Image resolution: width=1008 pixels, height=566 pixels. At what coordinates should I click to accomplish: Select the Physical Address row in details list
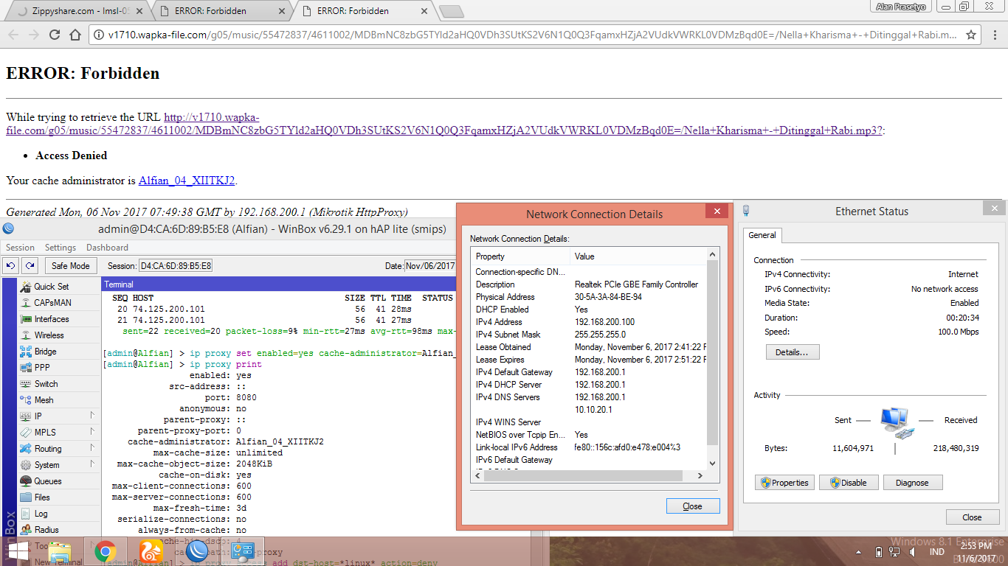589,297
